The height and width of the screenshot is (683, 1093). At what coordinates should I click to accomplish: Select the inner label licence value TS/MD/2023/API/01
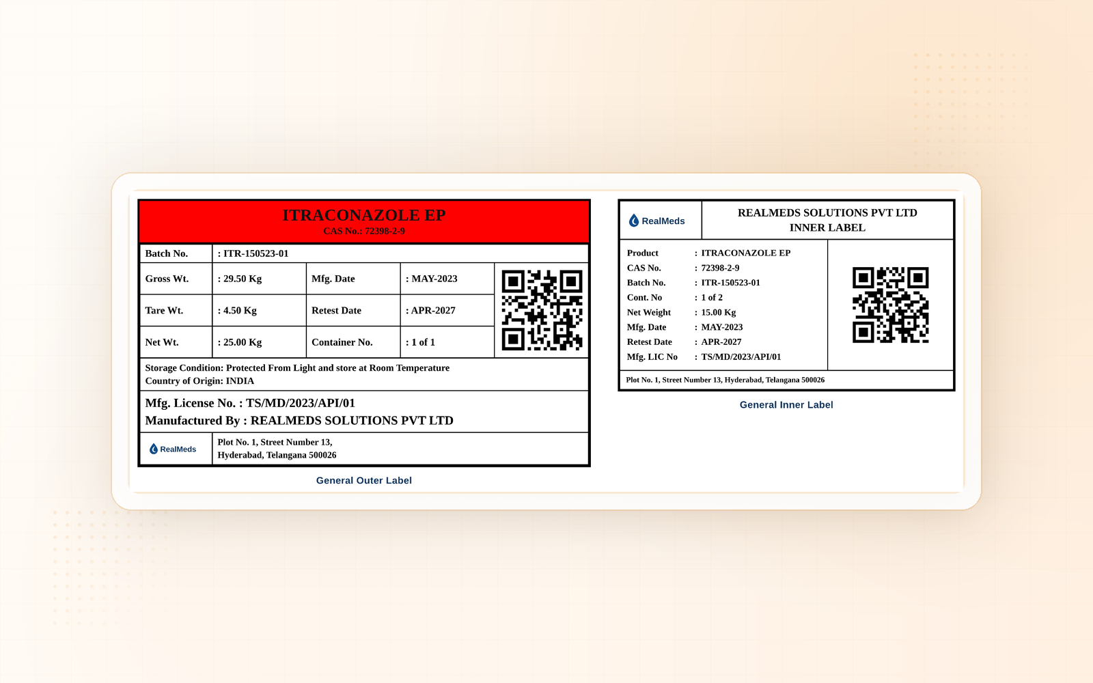(741, 357)
